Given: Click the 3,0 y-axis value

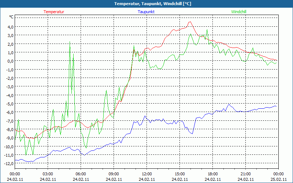Looking at the screenshot, I should click(11, 35).
